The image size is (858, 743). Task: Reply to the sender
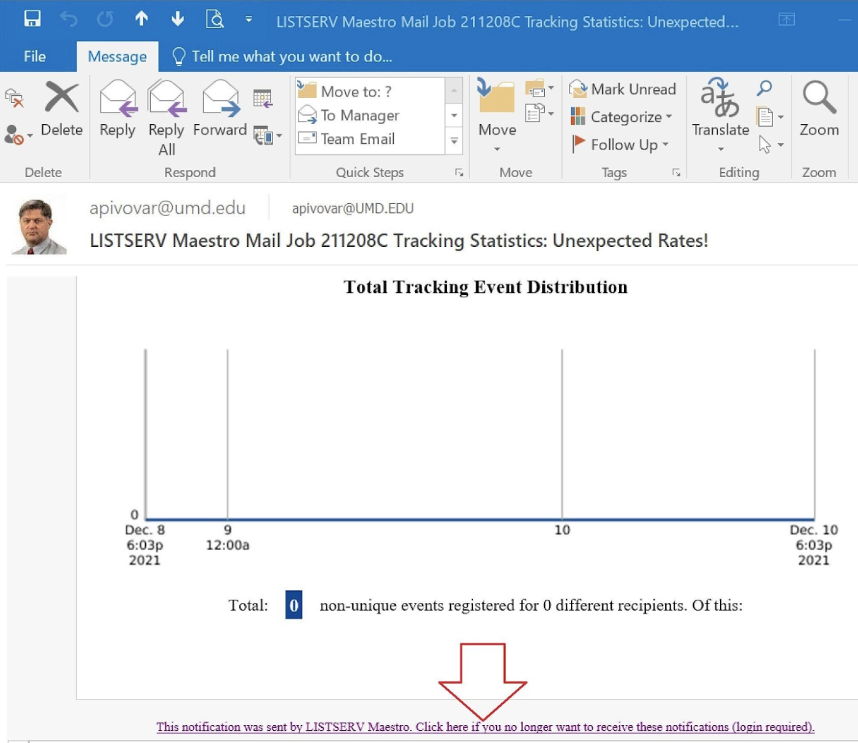click(118, 109)
